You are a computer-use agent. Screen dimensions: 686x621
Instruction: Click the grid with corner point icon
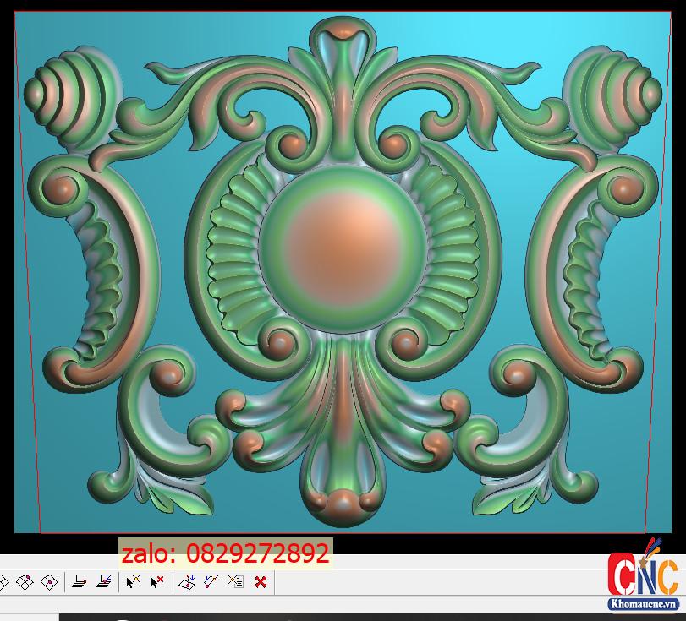tap(25, 581)
